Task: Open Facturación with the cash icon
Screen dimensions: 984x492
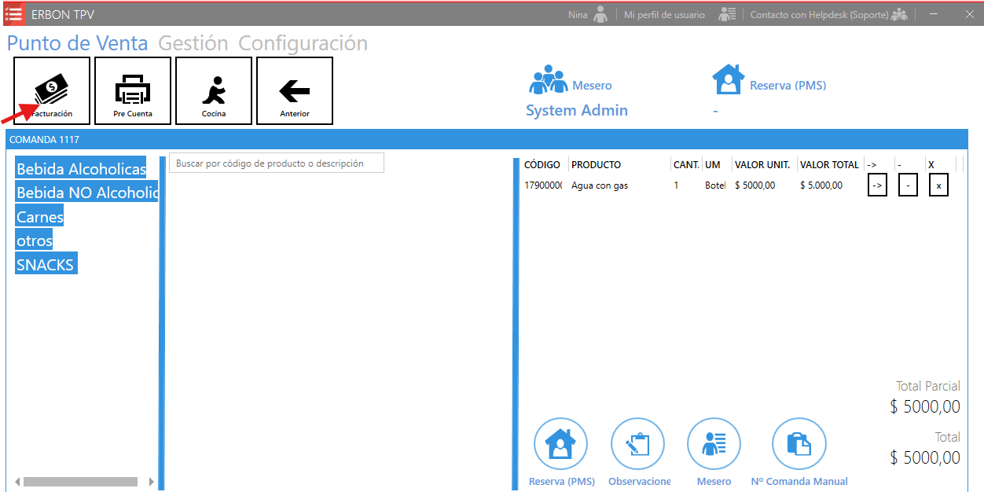Action: 52,90
